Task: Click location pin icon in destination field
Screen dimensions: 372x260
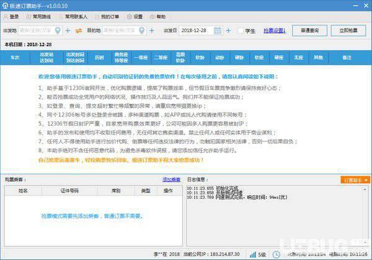Action: (x=141, y=30)
